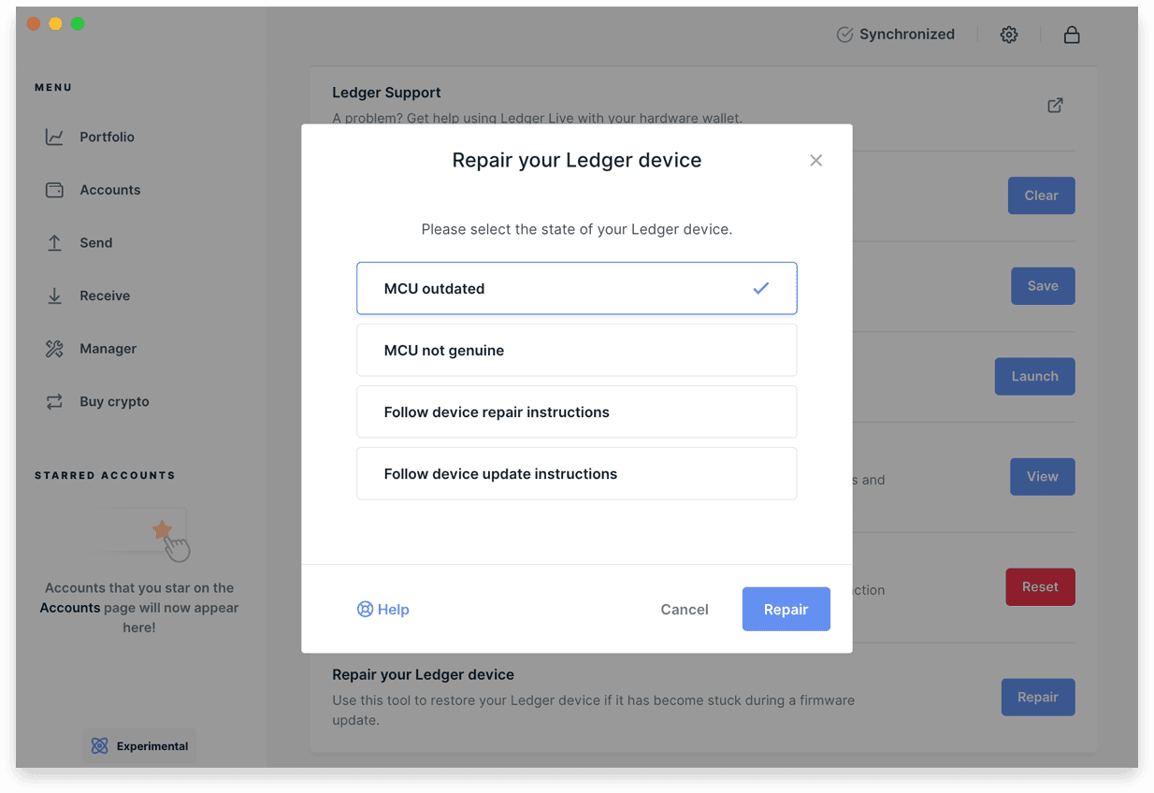Click the Manager tools icon
Image resolution: width=1154 pixels, height=793 pixels.
(54, 349)
